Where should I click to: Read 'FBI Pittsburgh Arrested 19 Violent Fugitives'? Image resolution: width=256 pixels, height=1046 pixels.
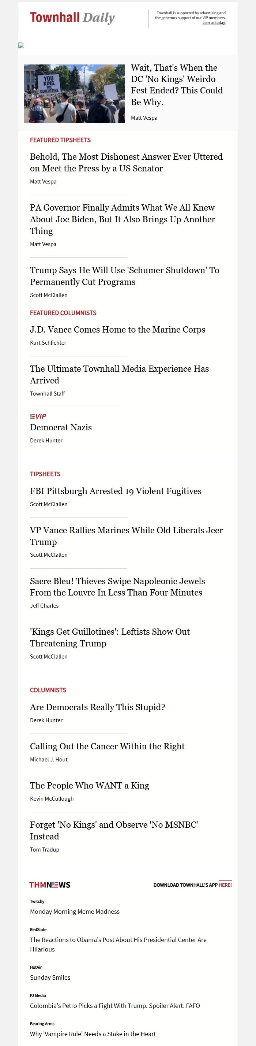point(116,491)
